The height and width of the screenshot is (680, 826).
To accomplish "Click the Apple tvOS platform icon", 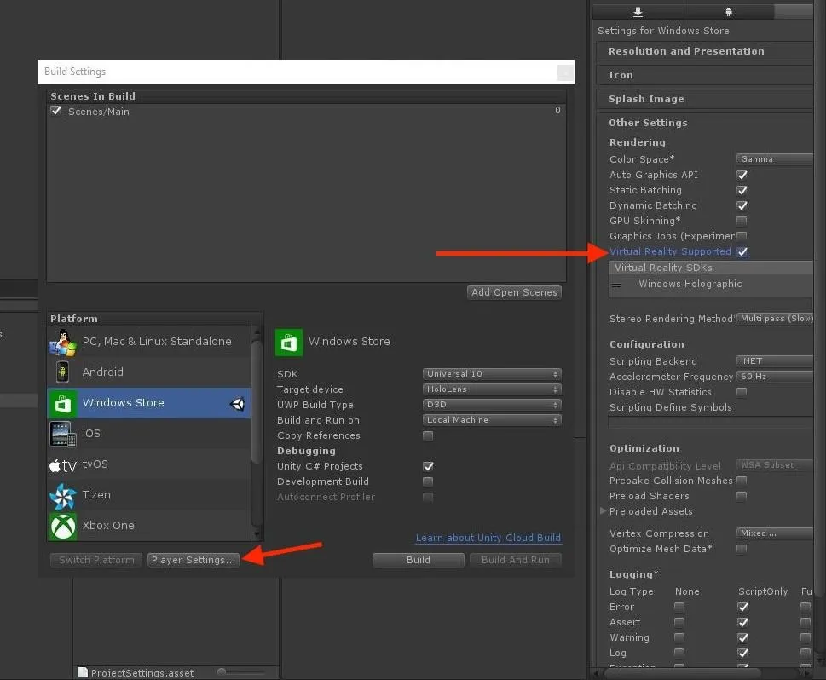I will pyautogui.click(x=63, y=465).
